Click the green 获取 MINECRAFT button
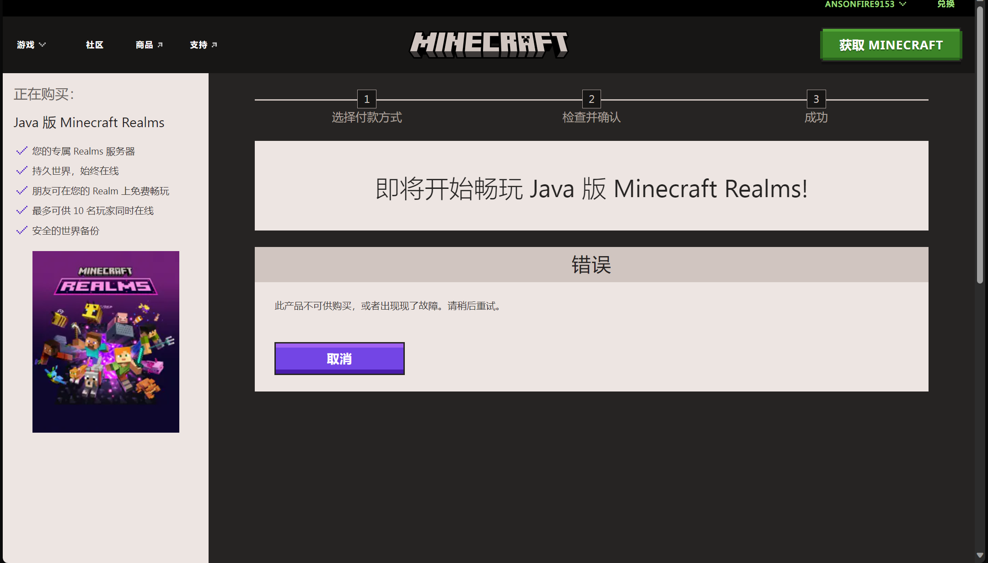Screen dimensions: 988x563 coord(891,45)
